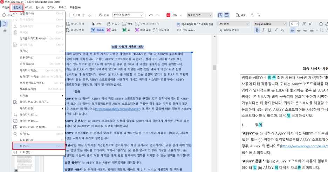Screen dimensions: 328x172
Task: Click the page number input field
Action: pos(73,15)
